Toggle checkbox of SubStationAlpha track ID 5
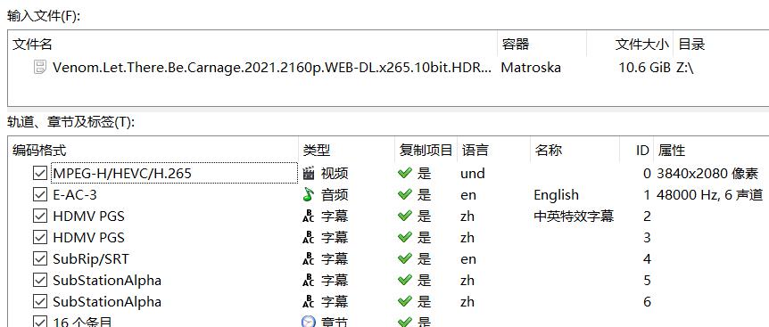 (40, 280)
